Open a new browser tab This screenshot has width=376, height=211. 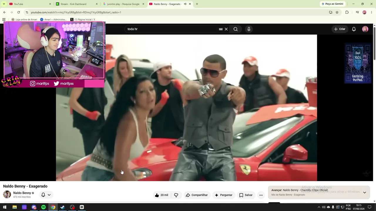click(197, 4)
